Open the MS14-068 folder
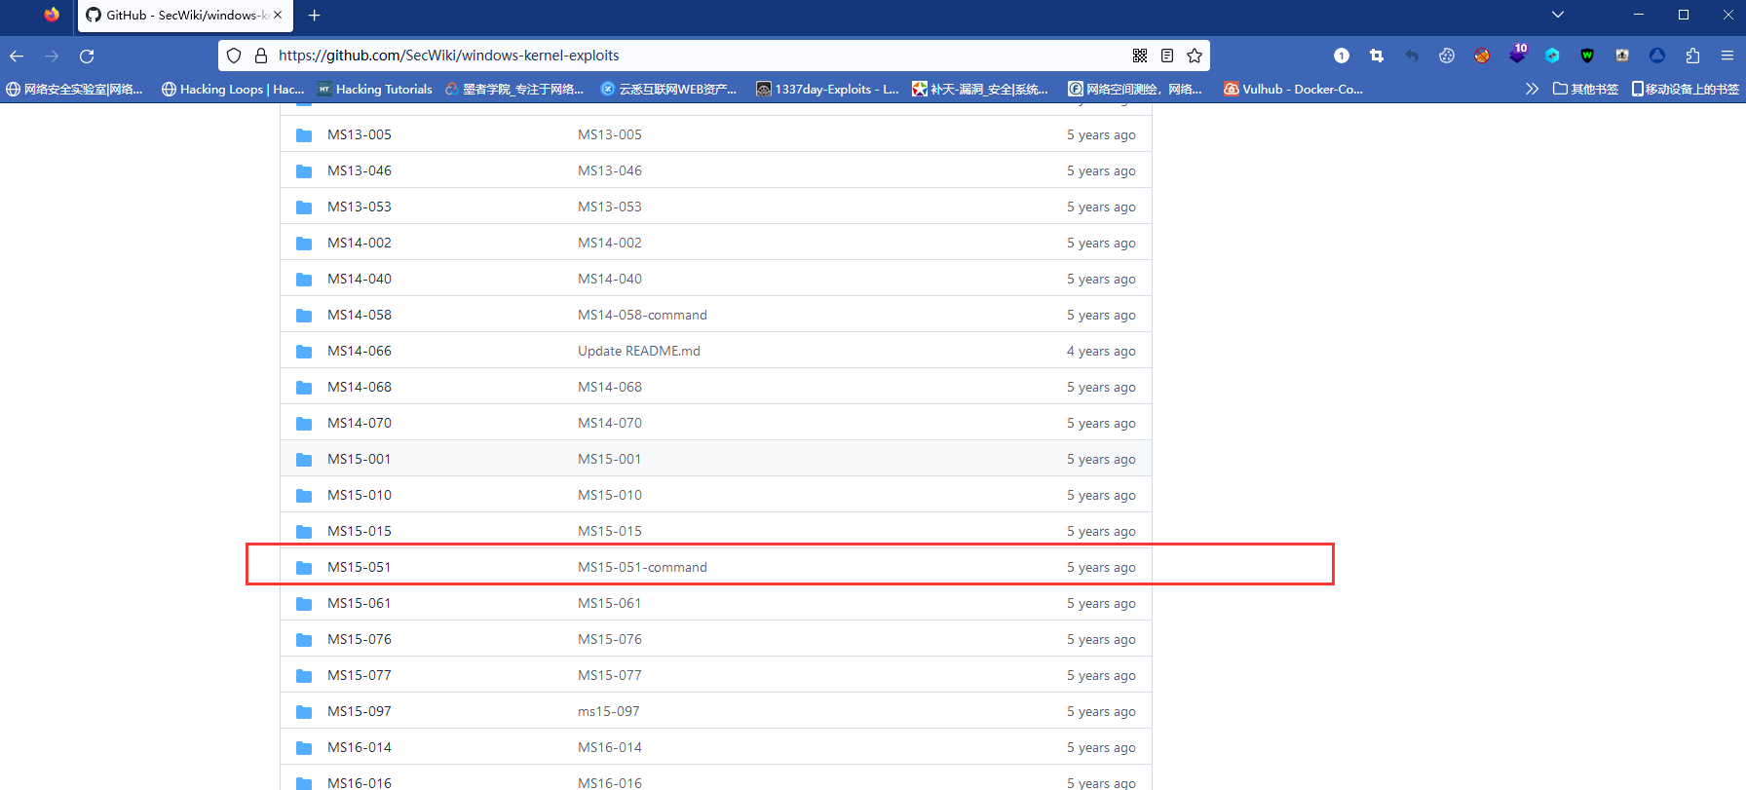Image resolution: width=1746 pixels, height=790 pixels. (360, 387)
